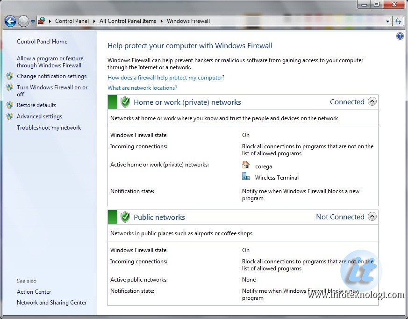Click shield icon beside Turn Windows Firewall
The width and height of the screenshot is (408, 319).
(10, 87)
